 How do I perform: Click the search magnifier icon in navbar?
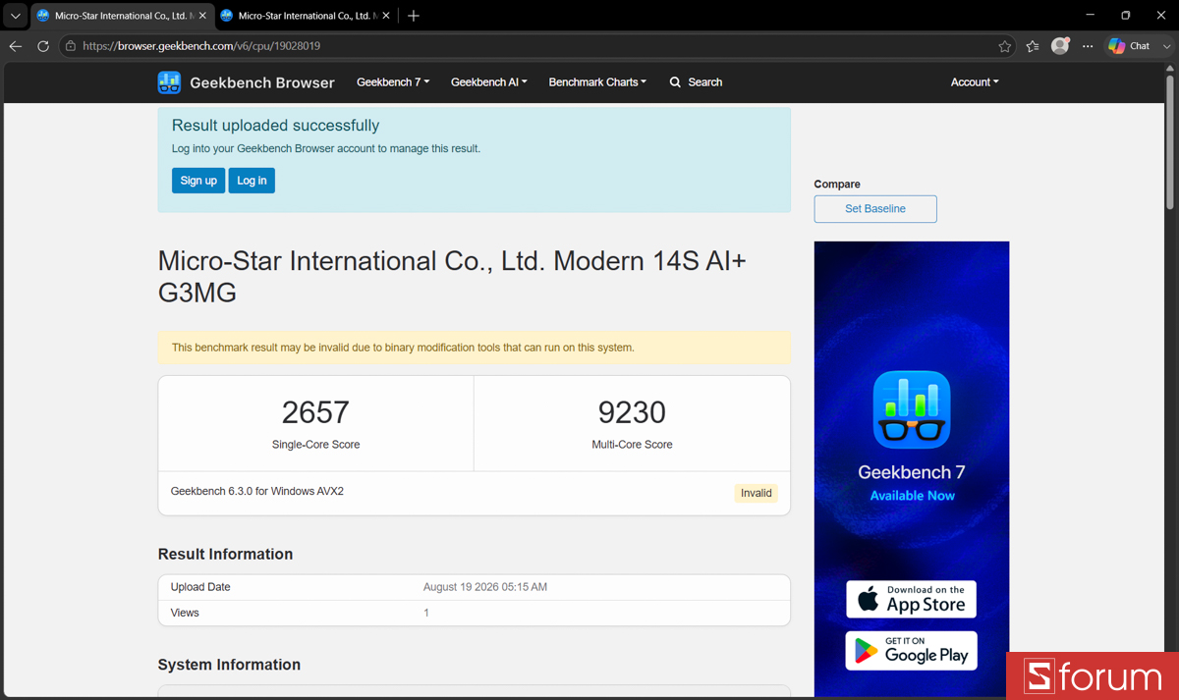click(x=675, y=82)
